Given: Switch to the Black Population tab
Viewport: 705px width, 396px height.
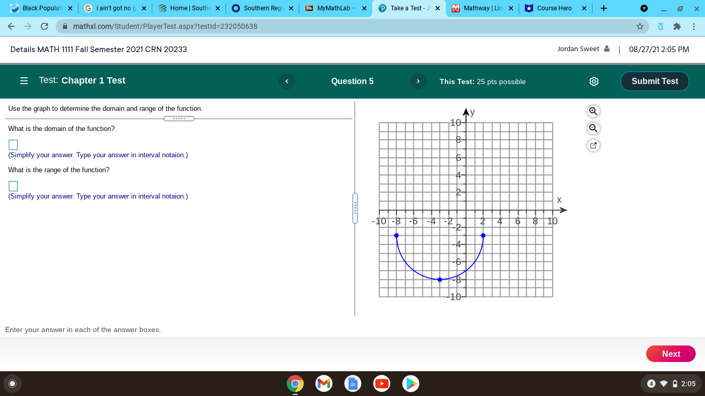Looking at the screenshot, I should point(40,8).
